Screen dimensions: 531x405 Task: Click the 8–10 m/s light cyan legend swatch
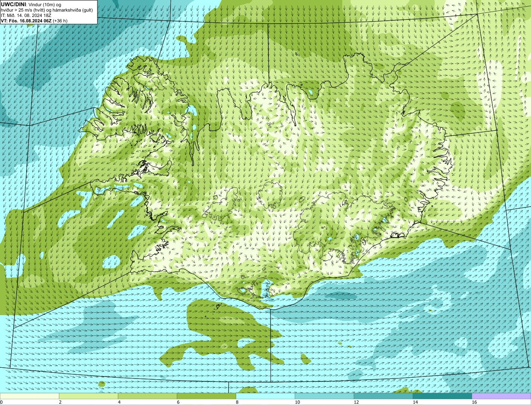point(265,396)
